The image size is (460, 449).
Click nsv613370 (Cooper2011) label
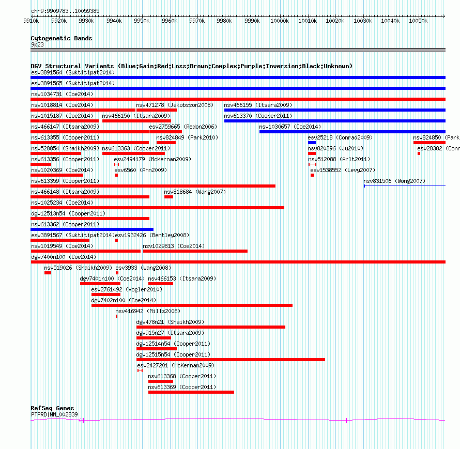coord(258,116)
